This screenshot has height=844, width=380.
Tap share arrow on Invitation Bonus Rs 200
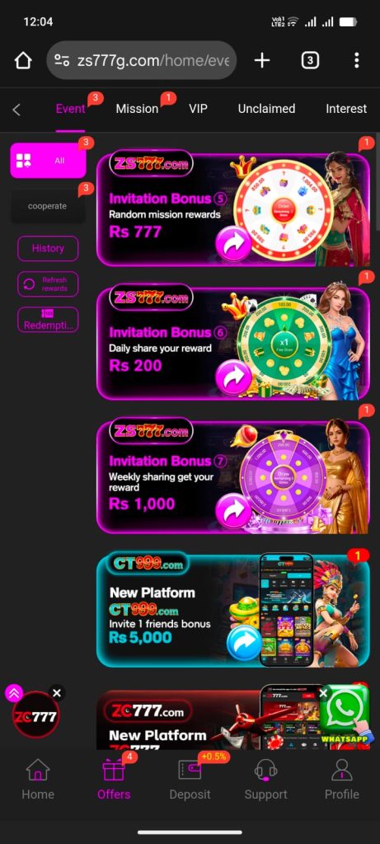coord(233,378)
